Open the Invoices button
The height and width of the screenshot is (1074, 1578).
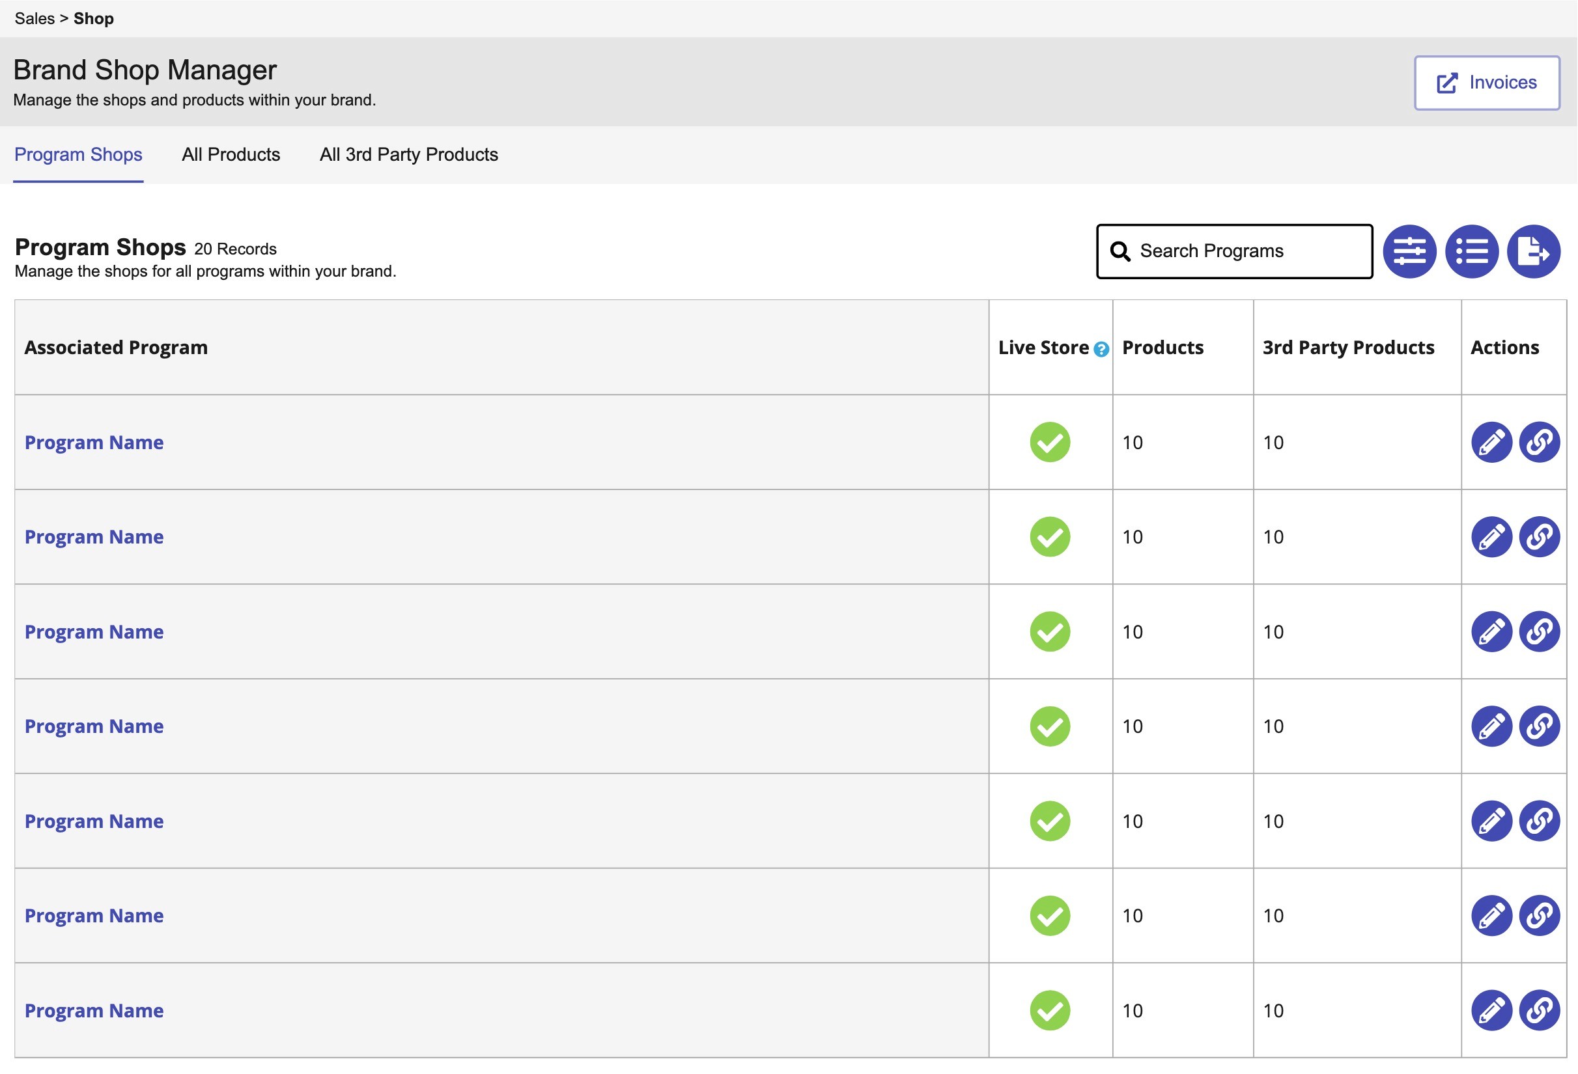tap(1486, 83)
